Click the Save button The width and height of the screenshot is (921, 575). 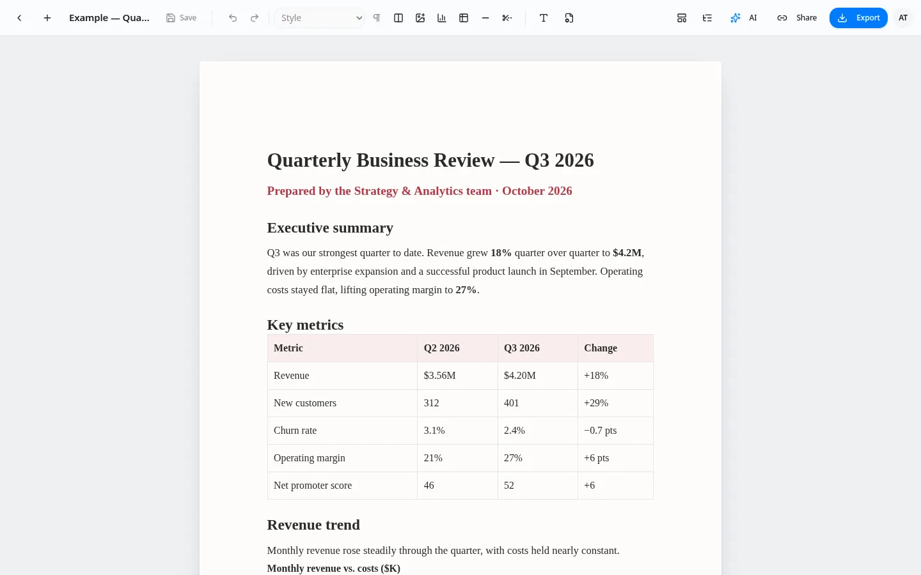coord(182,18)
